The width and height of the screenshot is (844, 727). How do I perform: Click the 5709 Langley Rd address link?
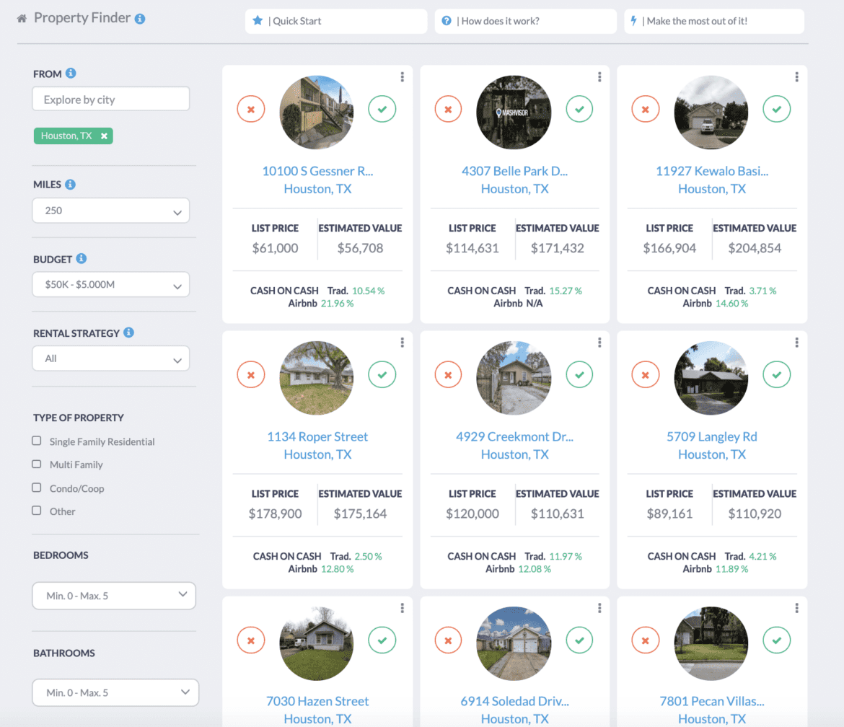coord(712,436)
